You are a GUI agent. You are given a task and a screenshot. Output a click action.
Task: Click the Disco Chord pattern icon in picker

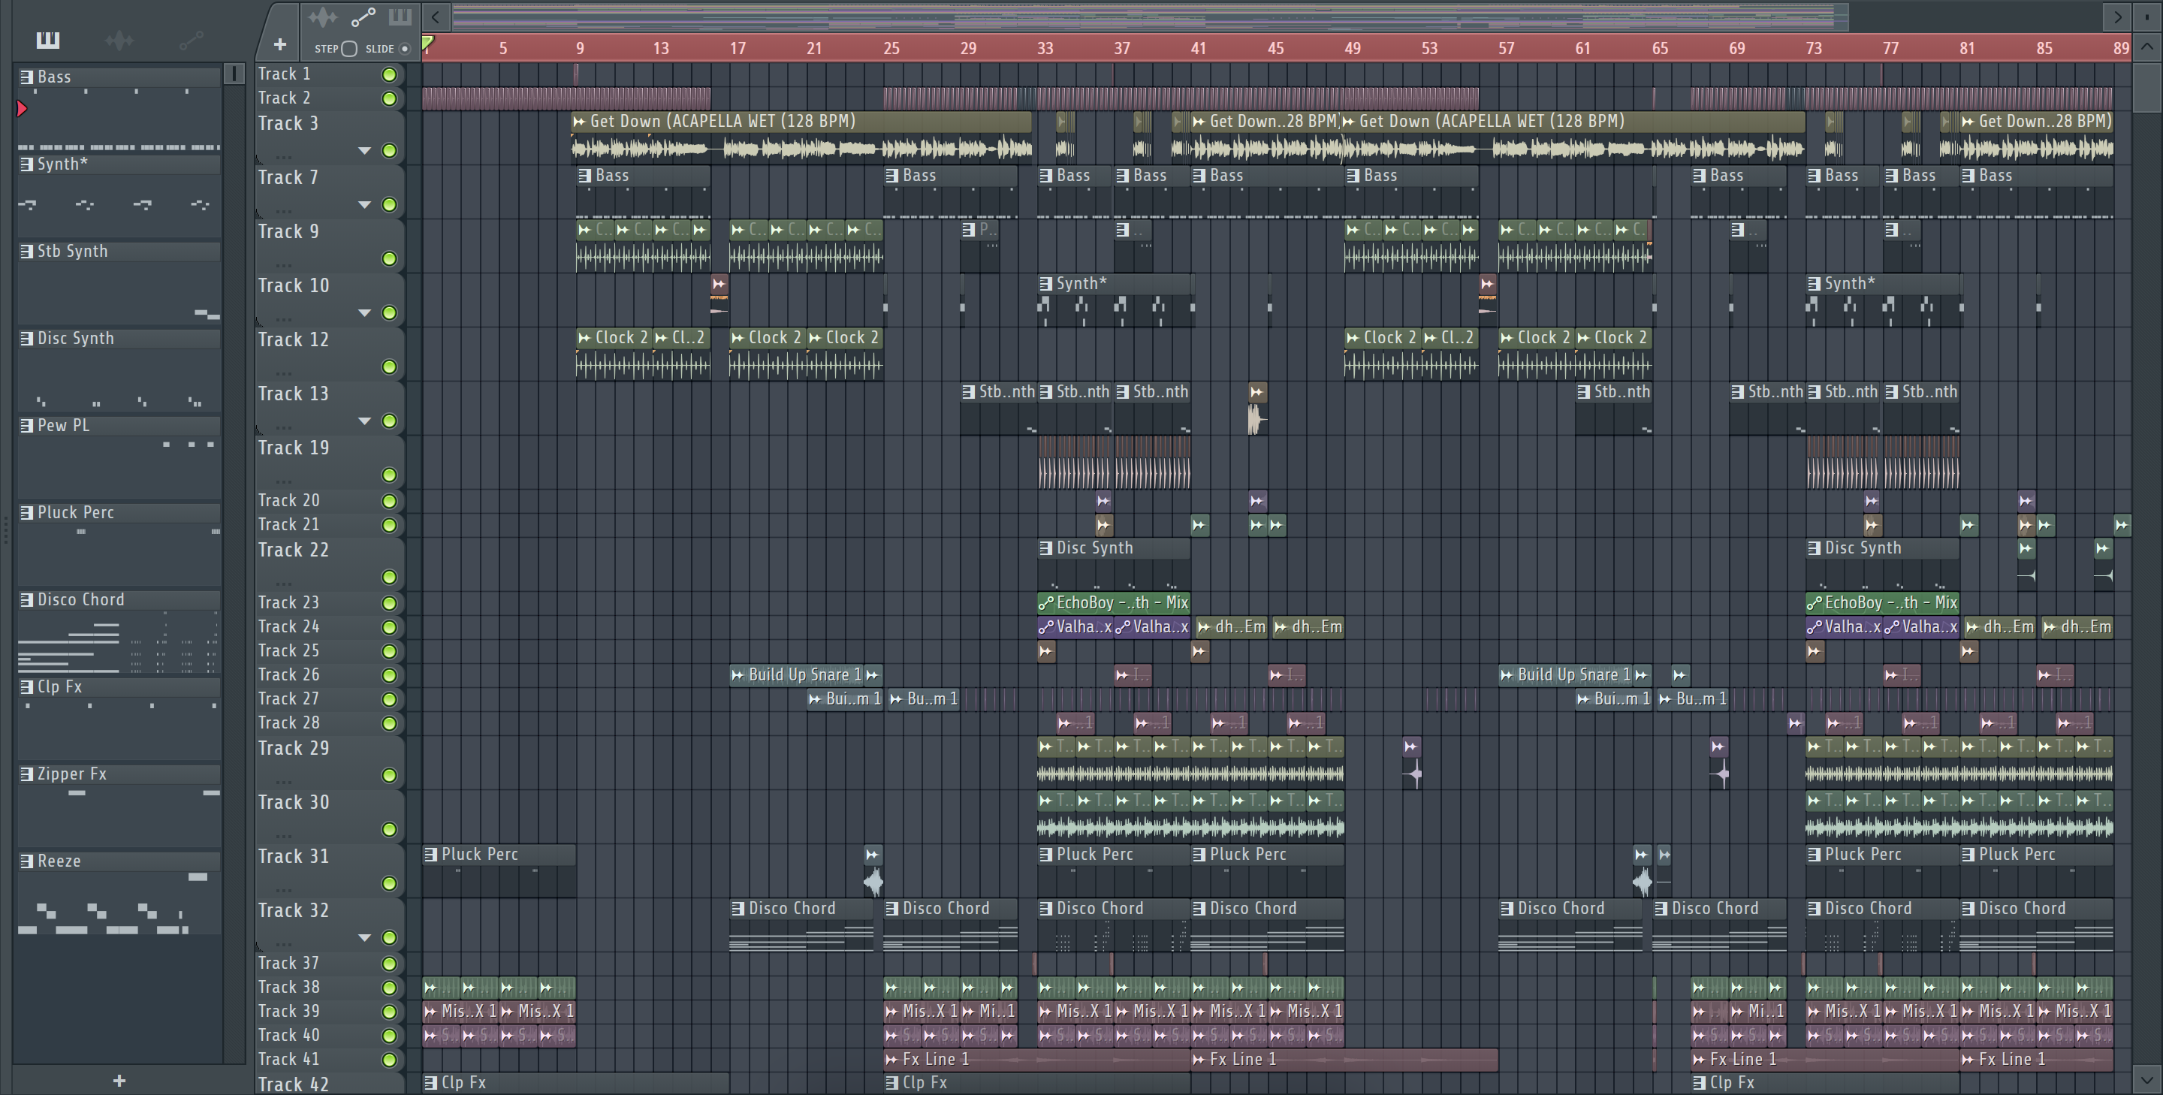point(27,599)
